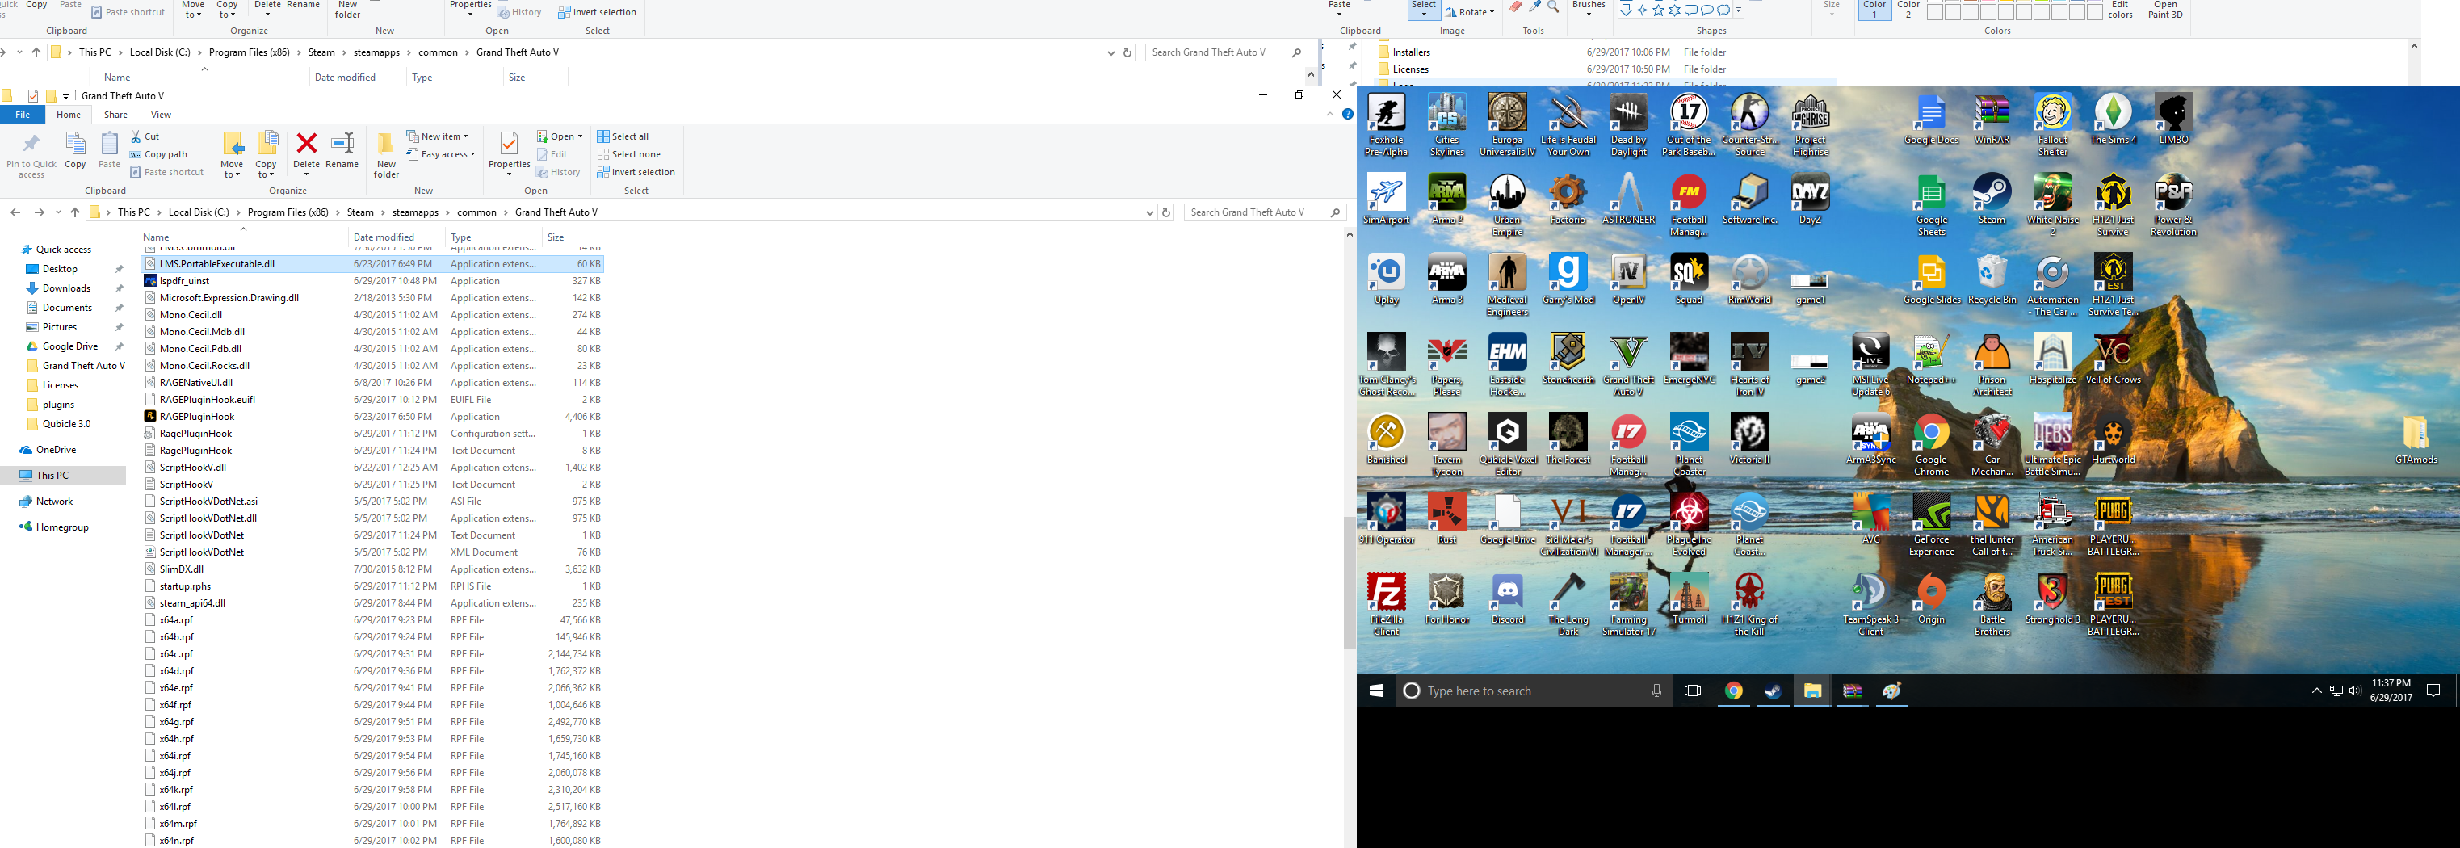Create a New folder from the front Explorer ribbon
This screenshot has height=848, width=2460.
click(386, 156)
